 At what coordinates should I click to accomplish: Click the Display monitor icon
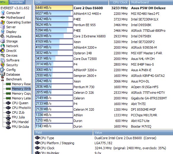pos(3,32)
